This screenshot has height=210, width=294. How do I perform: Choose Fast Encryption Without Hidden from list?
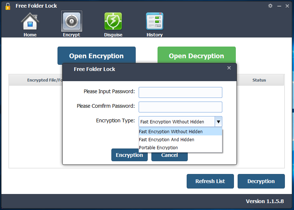[x=180, y=132]
